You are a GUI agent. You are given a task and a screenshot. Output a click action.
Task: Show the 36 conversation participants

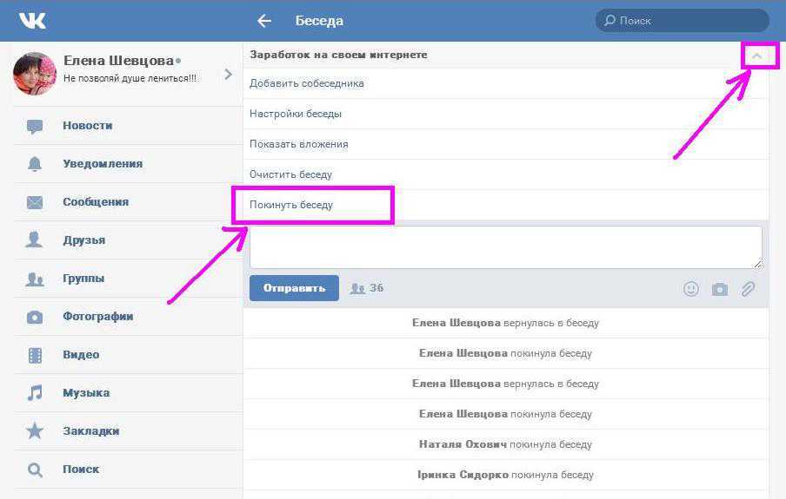click(367, 288)
